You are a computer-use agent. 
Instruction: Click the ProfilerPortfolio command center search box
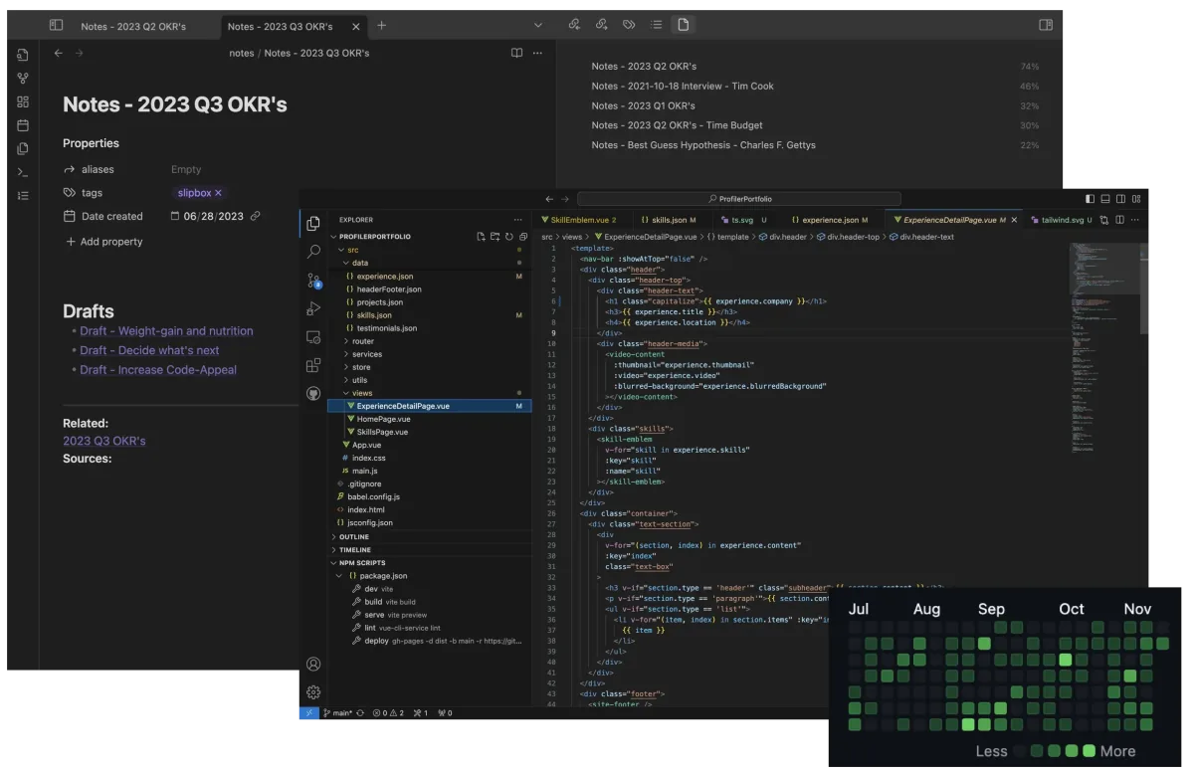click(x=739, y=199)
